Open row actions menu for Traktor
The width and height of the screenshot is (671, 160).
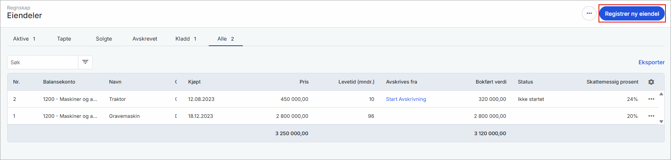[x=651, y=99]
